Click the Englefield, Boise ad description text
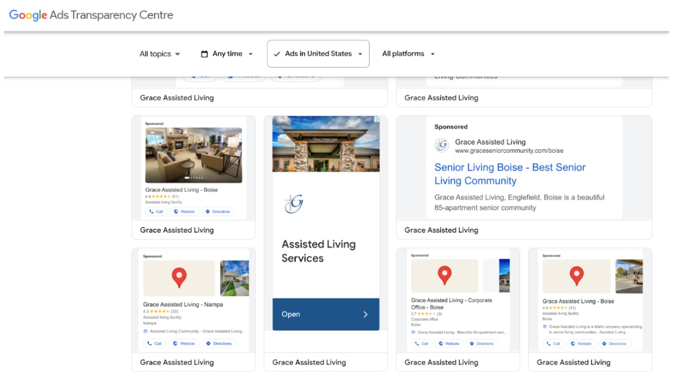 click(x=519, y=202)
